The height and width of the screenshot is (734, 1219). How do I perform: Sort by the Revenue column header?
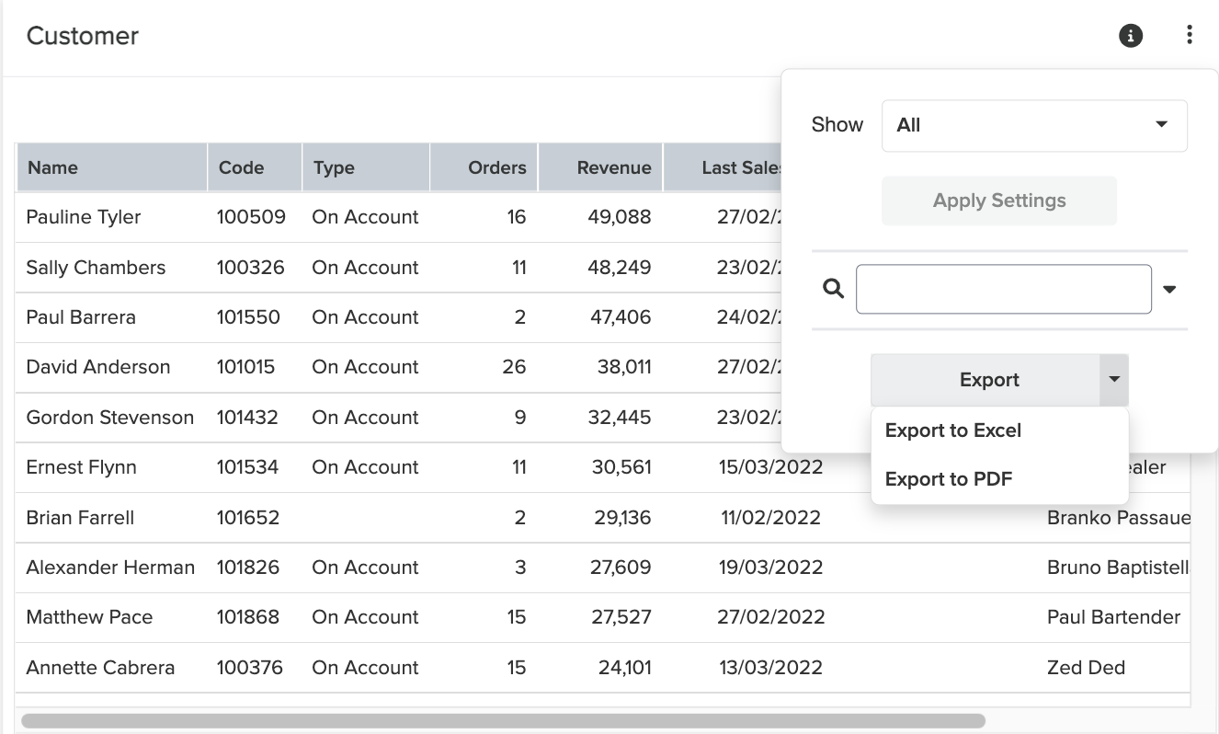pos(601,167)
